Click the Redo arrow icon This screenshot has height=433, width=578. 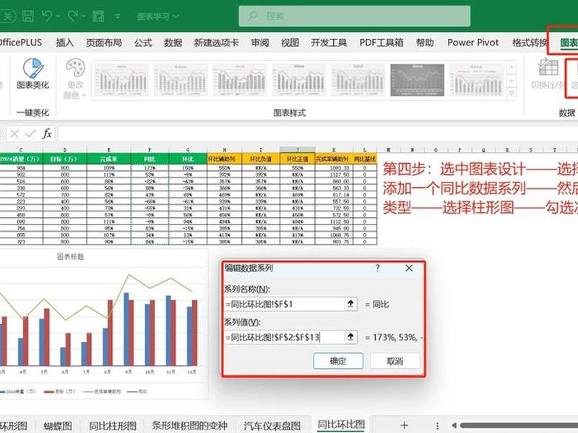click(x=73, y=16)
